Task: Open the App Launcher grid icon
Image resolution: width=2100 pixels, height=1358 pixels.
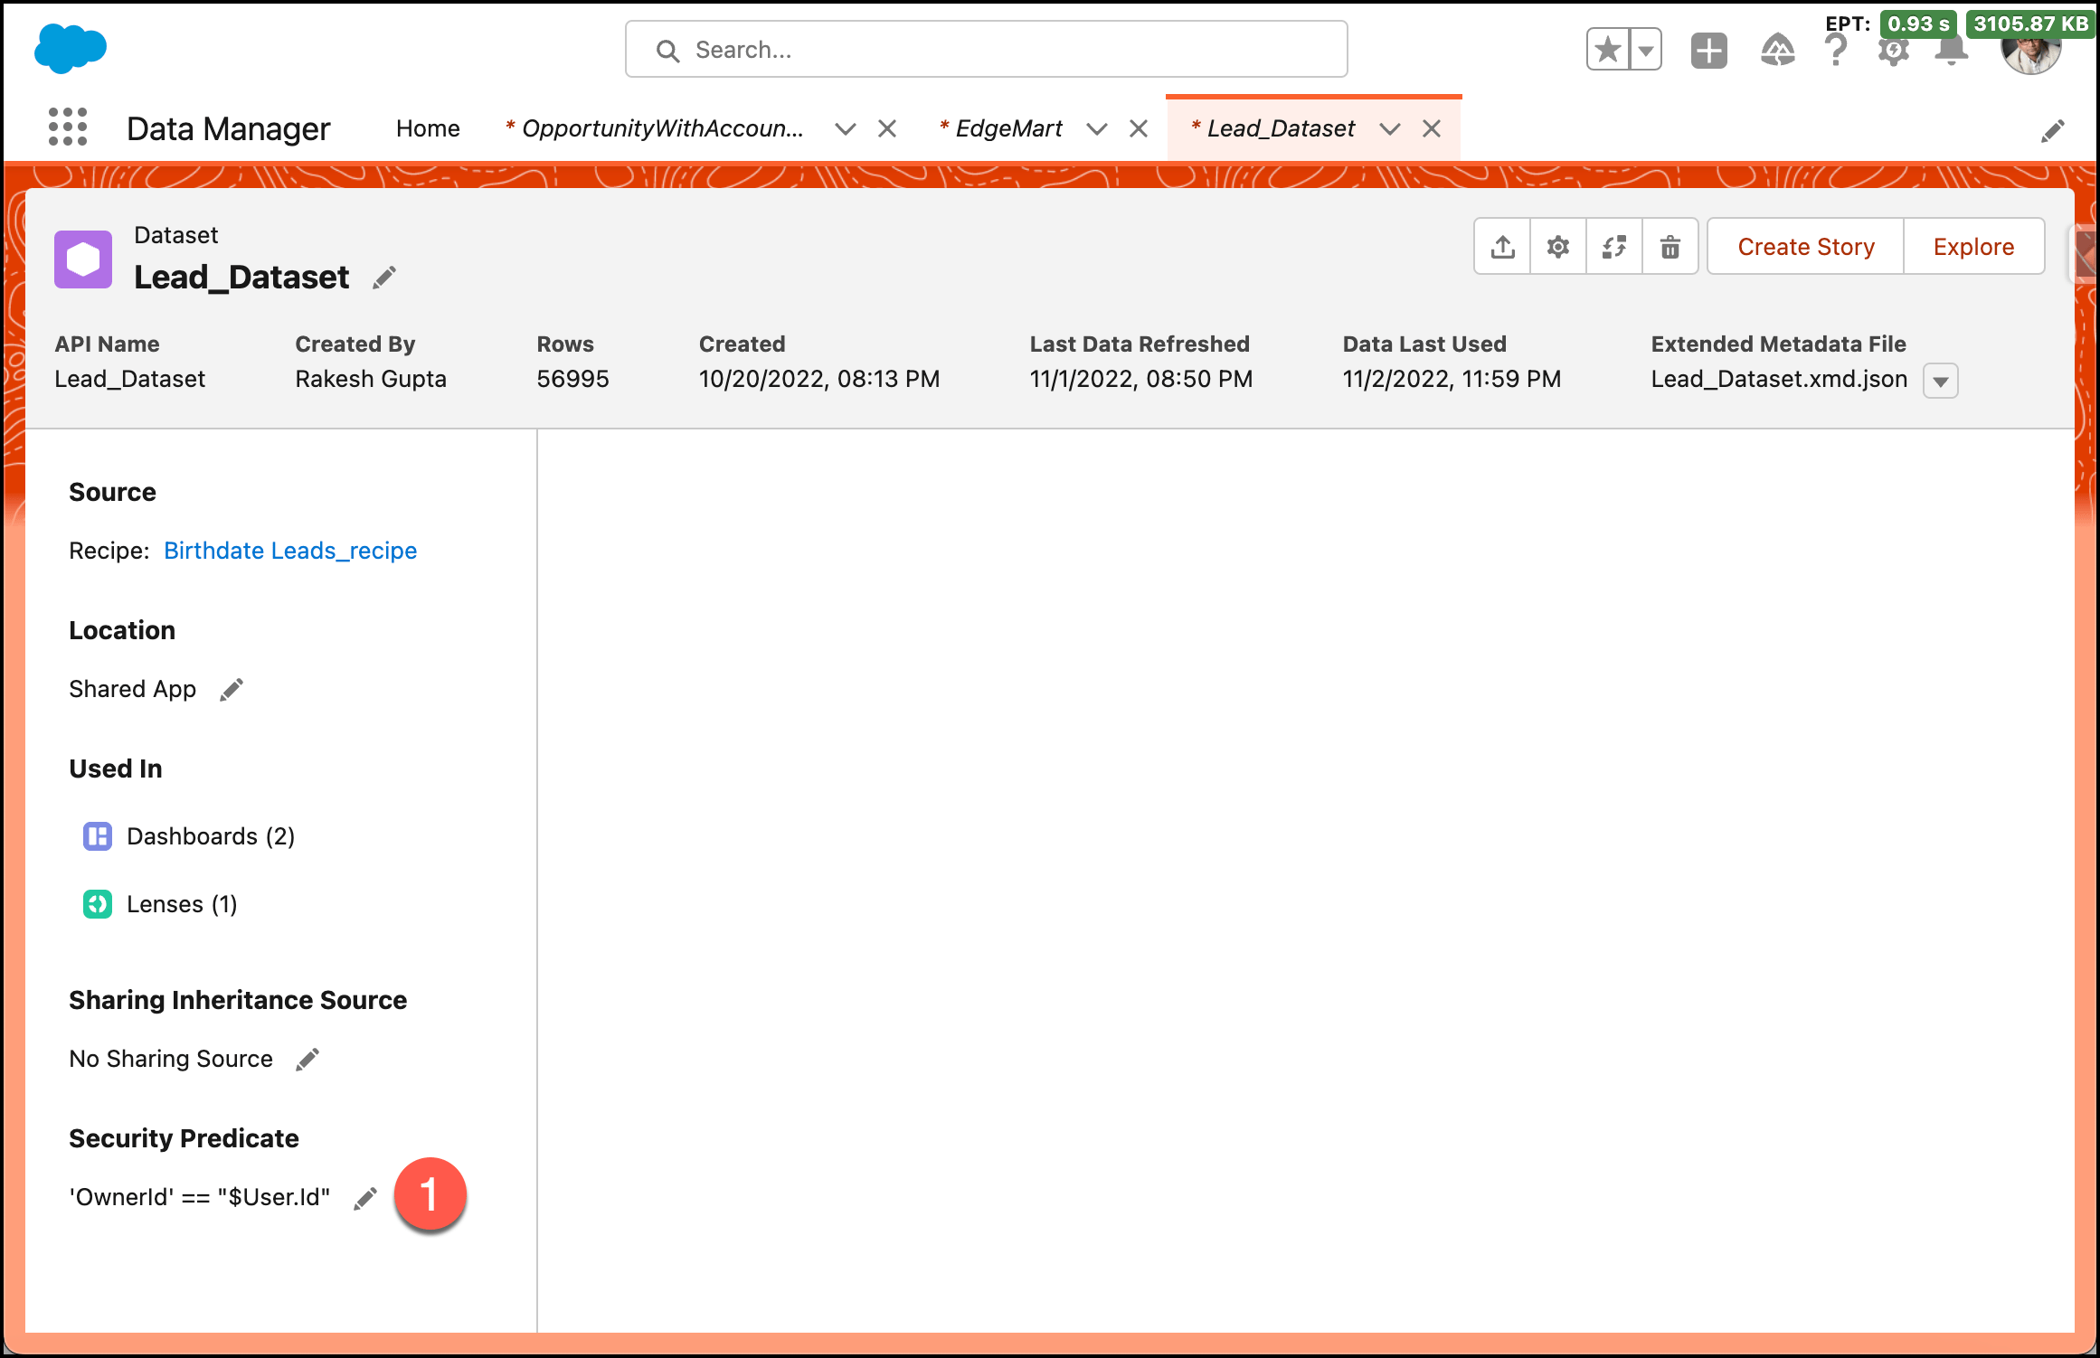Action: (68, 127)
